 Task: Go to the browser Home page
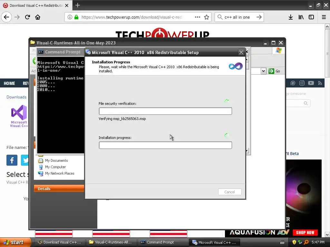click(38, 17)
